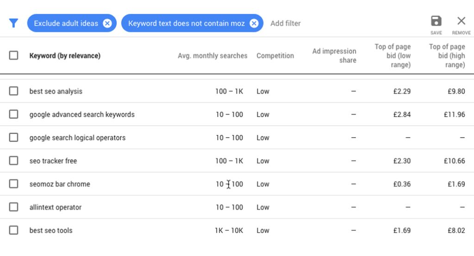Check the seomoz bar chrome checkbox
474x256 pixels.
(13, 184)
